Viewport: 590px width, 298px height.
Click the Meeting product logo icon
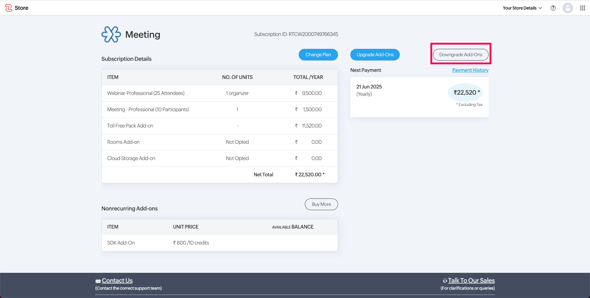[x=111, y=34]
